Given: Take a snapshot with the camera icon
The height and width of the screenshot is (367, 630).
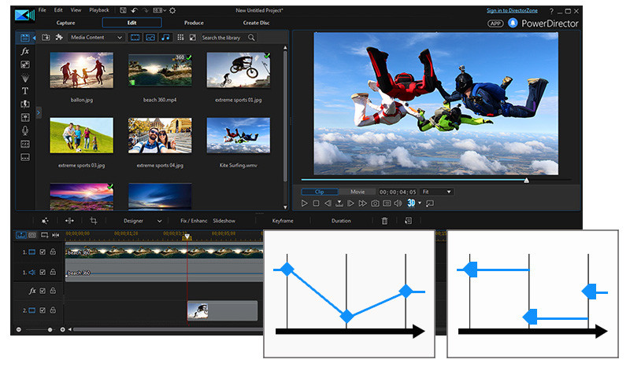Looking at the screenshot, I should [x=375, y=203].
